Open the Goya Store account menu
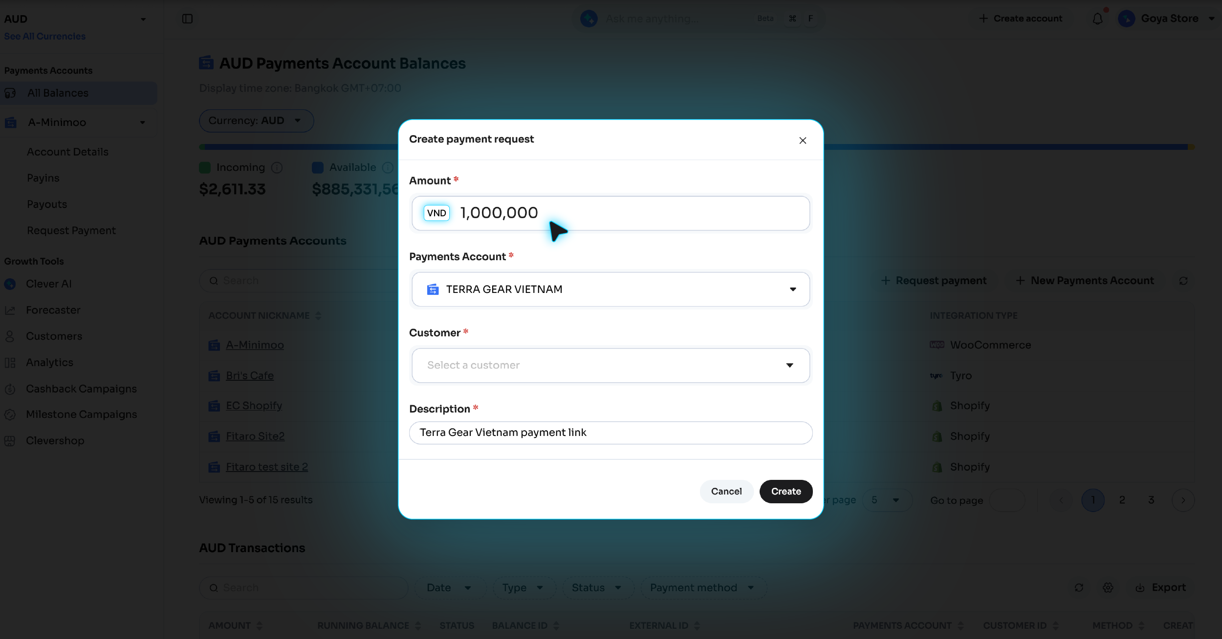This screenshot has width=1222, height=639. coord(1167,19)
